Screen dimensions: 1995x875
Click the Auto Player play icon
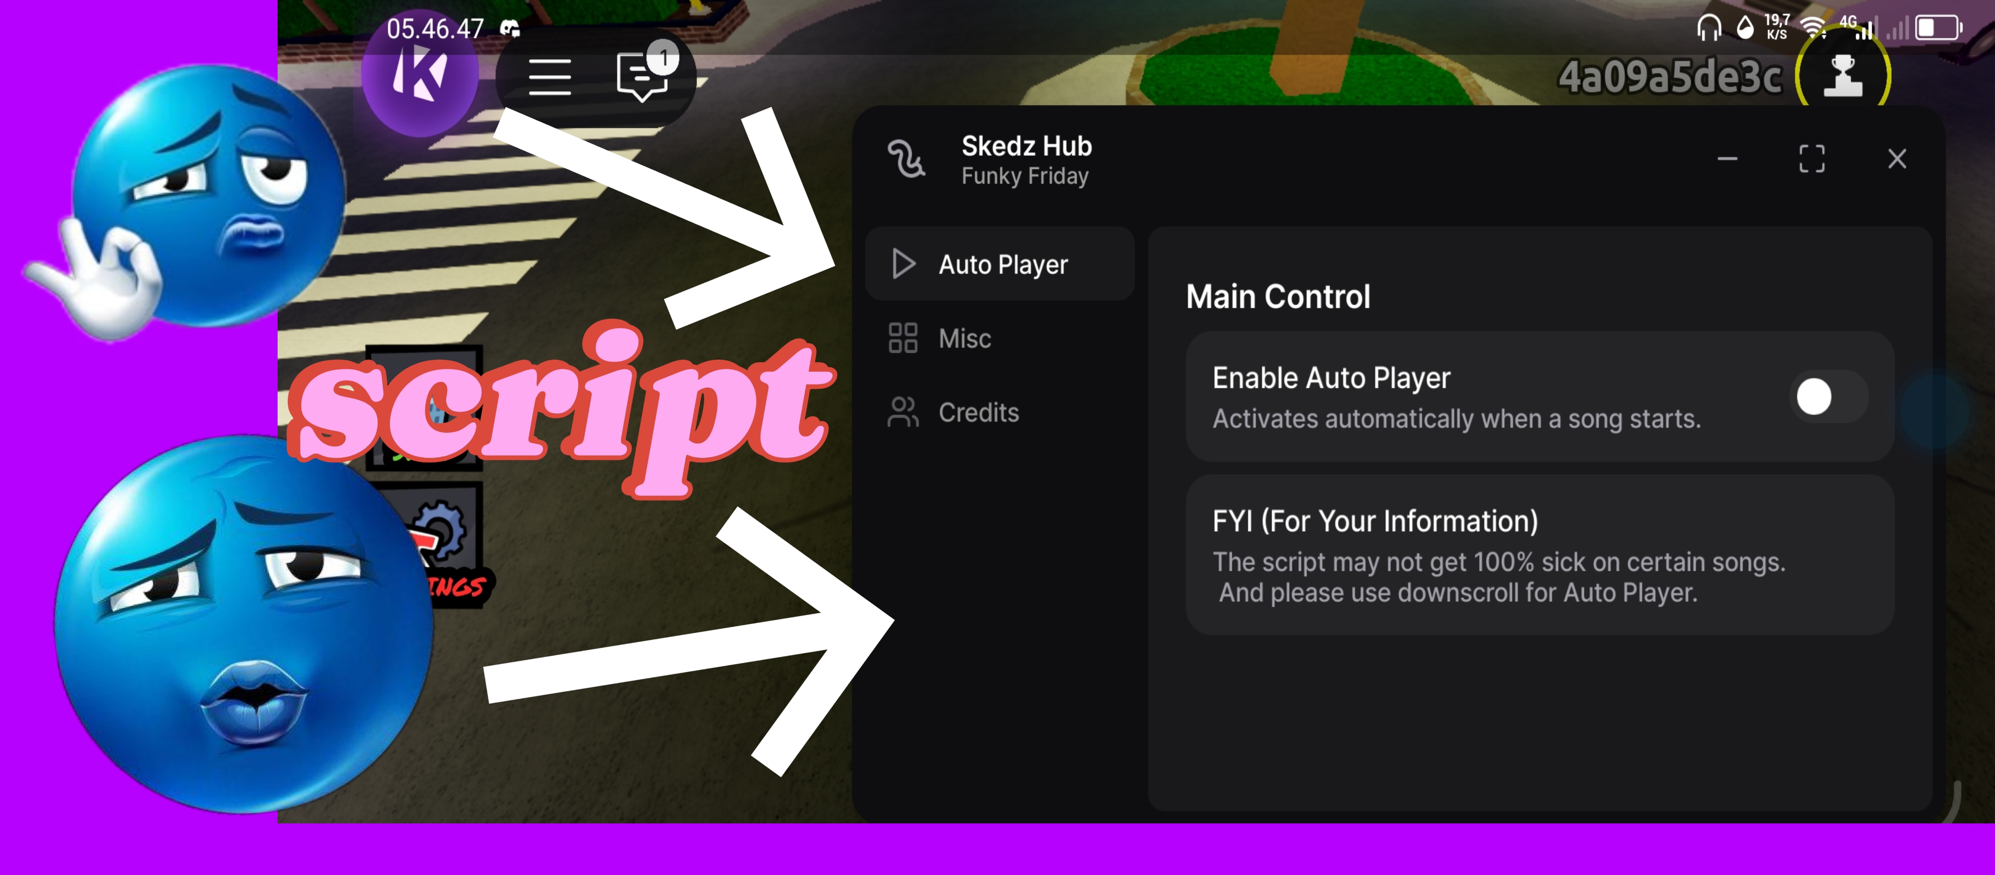pos(903,264)
